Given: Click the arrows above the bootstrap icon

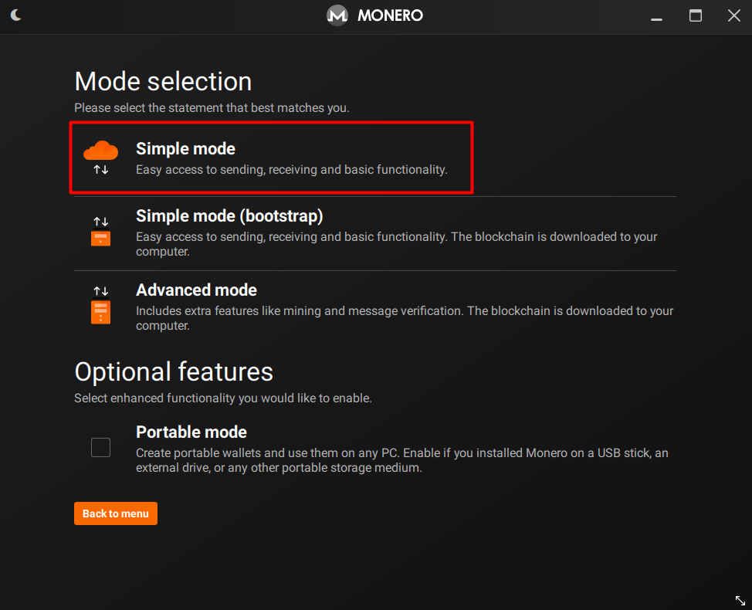Looking at the screenshot, I should point(100,222).
